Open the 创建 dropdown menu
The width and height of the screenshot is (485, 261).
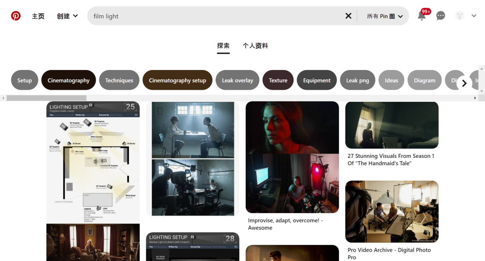[x=67, y=16]
